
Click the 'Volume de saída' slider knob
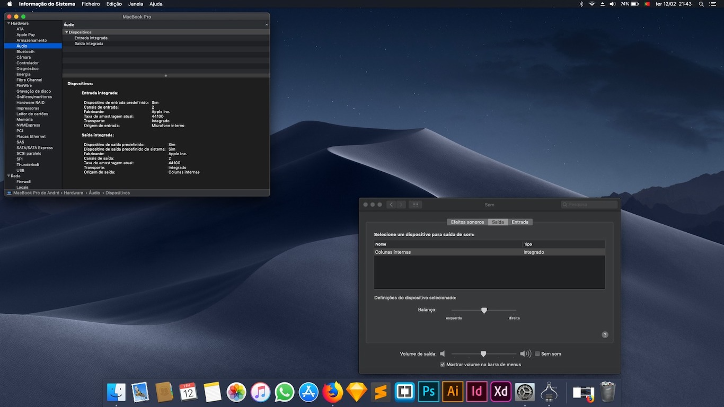point(483,353)
